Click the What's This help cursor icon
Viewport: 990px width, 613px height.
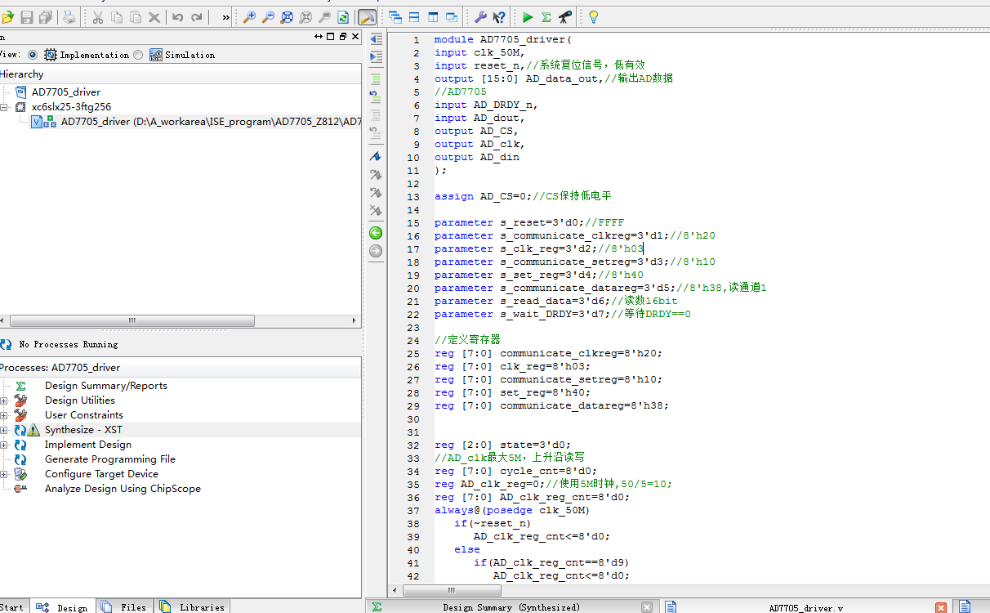tap(499, 17)
